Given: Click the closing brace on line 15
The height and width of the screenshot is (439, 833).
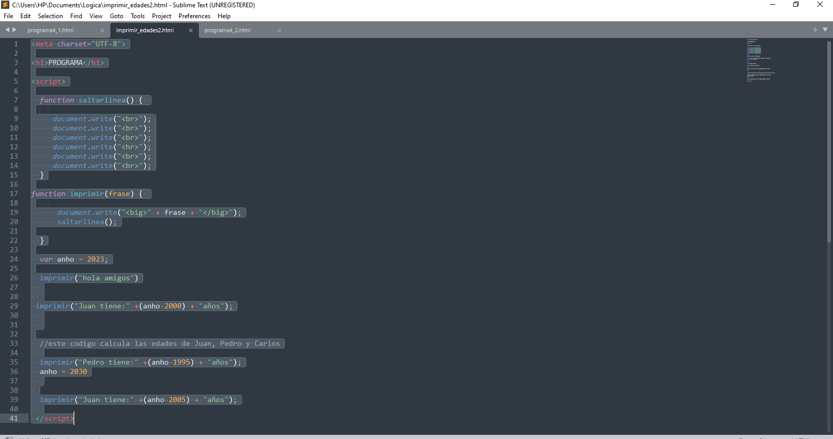Looking at the screenshot, I should pyautogui.click(x=42, y=175).
